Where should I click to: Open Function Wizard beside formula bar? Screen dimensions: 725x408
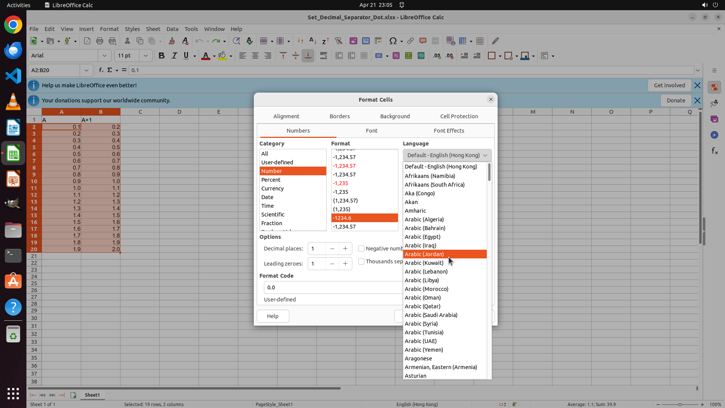(x=101, y=70)
